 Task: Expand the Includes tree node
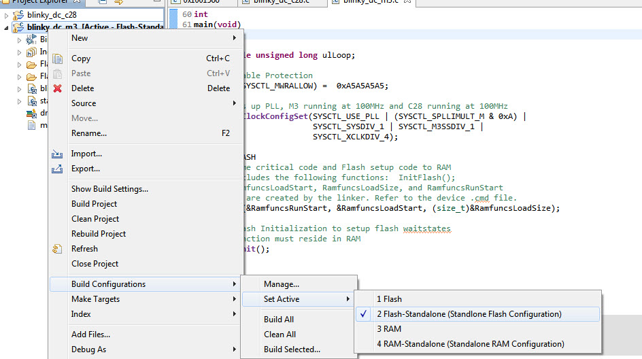tap(19, 52)
